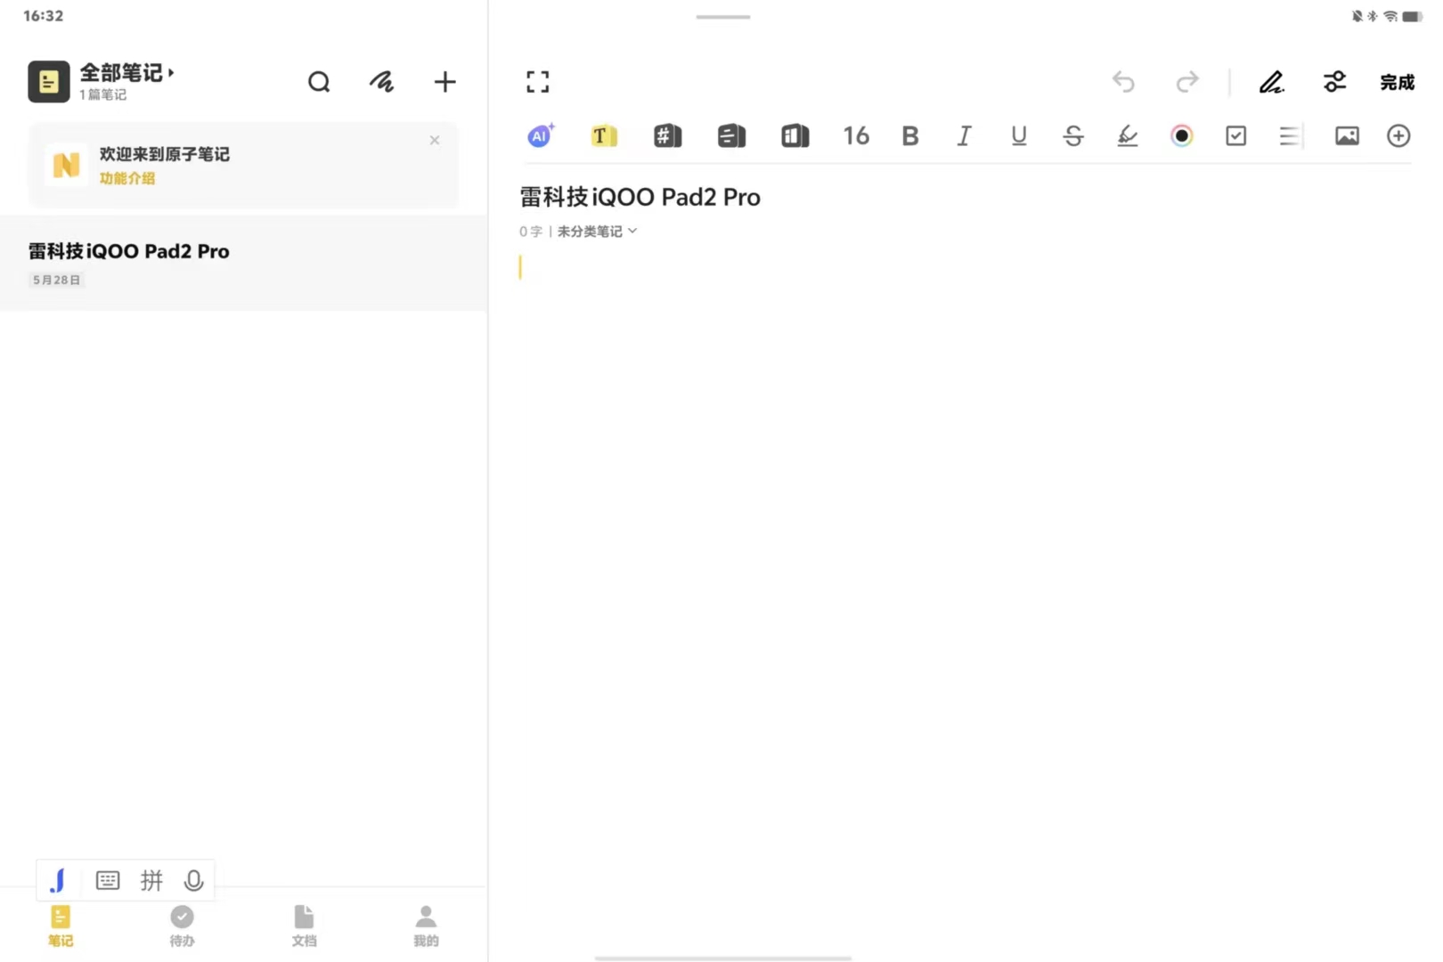Select the hashtag heading style icon
The image size is (1443, 962).
pyautogui.click(x=667, y=135)
